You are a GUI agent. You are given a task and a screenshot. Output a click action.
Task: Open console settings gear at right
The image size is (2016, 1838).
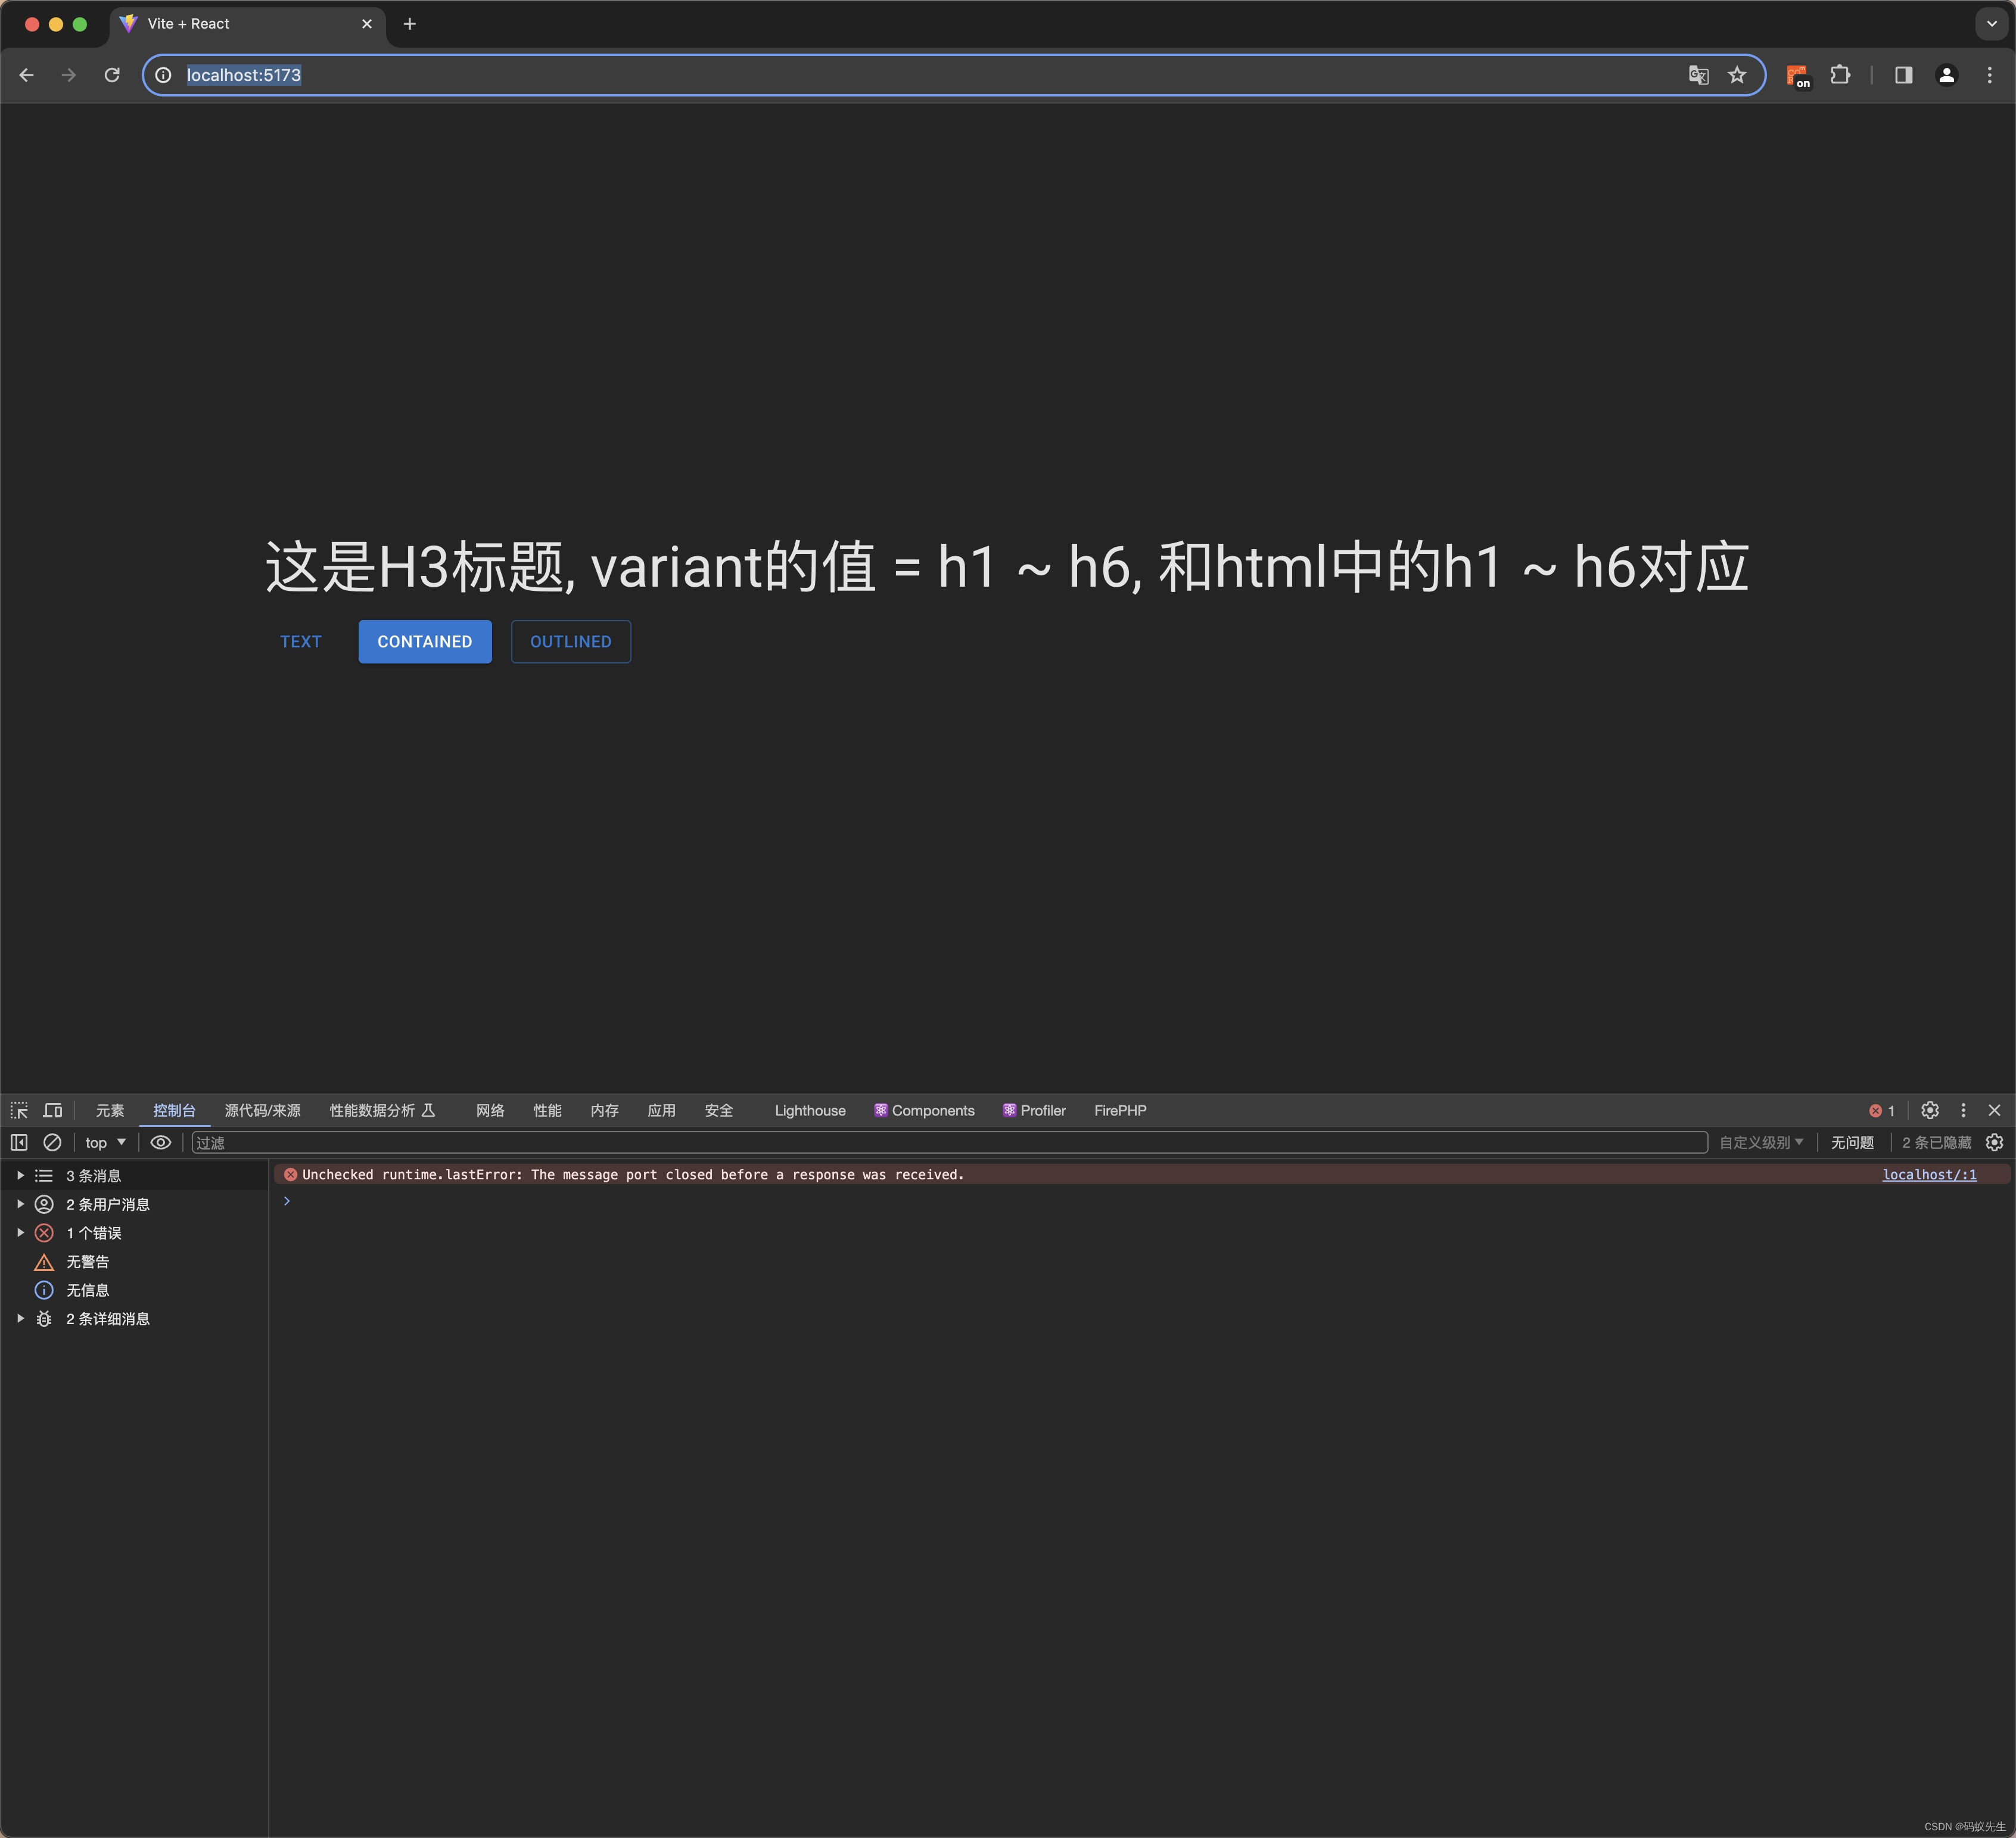click(1994, 1142)
